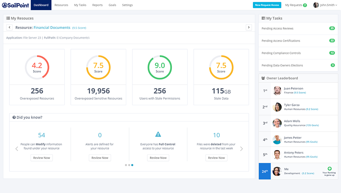
Task: Click the Stale Data 7.5 score gauge
Action: tap(221, 67)
